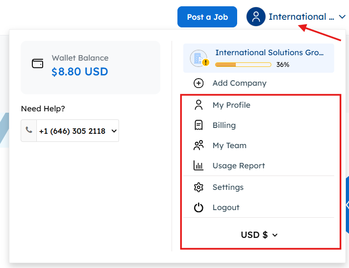Click the My Team people icon
Image resolution: width=349 pixels, height=268 pixels.
[199, 145]
